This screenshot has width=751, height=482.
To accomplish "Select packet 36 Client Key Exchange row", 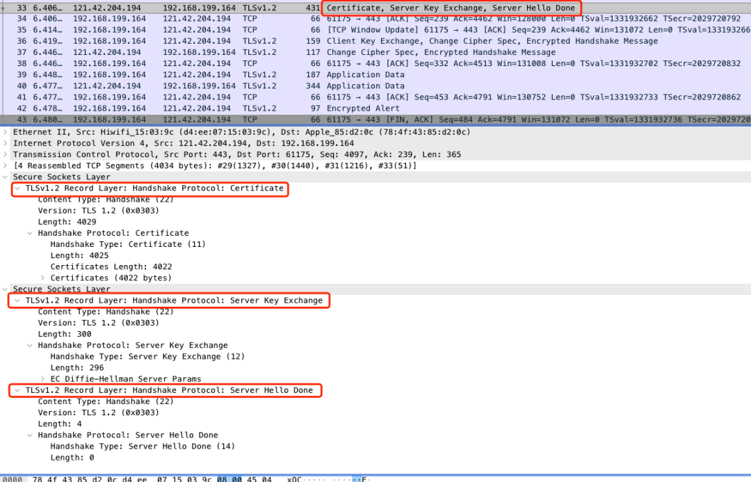I will pyautogui.click(x=375, y=41).
